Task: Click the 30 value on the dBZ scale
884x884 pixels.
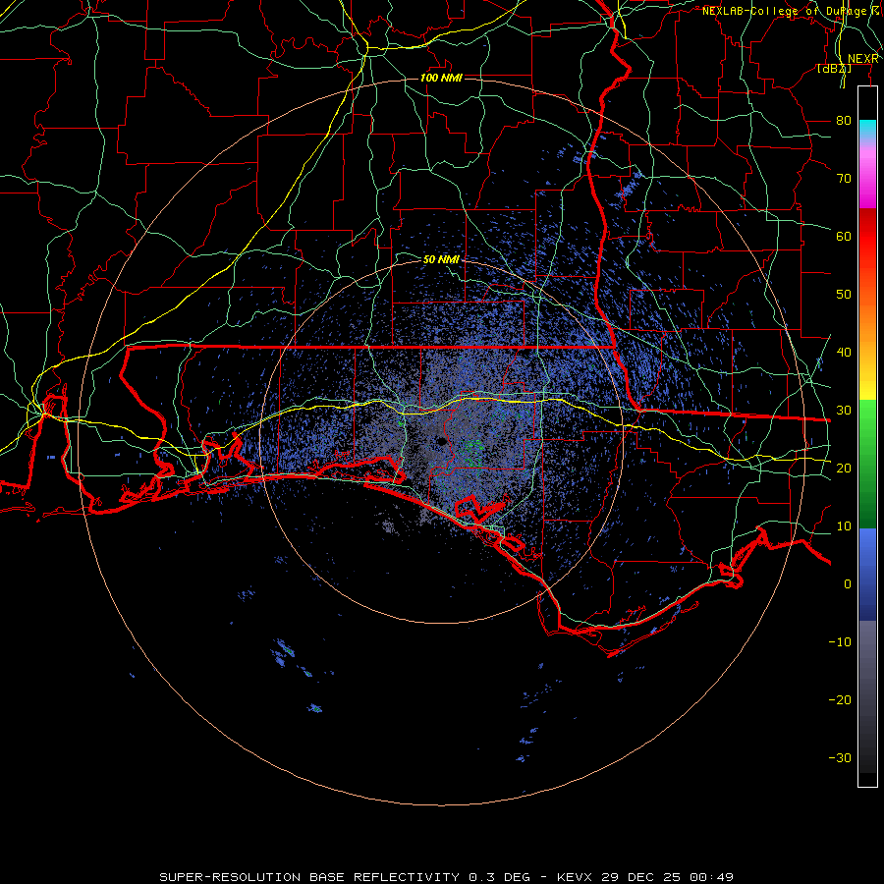Action: [844, 411]
